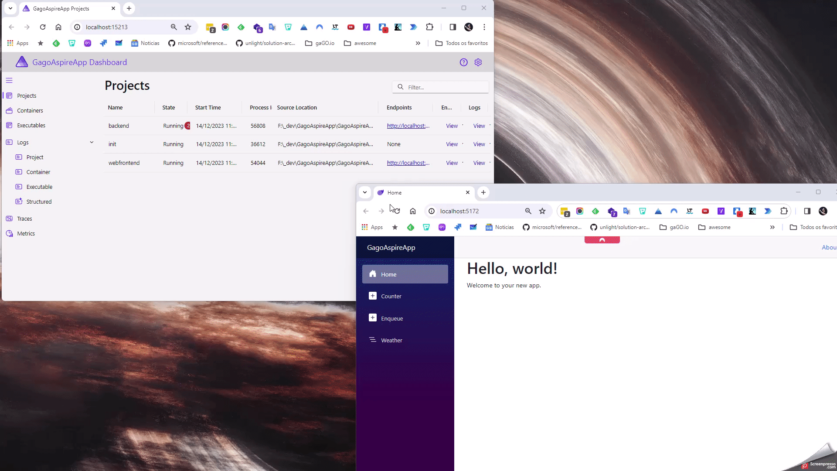Open Weather page in GagoAspireApp nav
Screen dimensions: 837x471
coord(391,340)
